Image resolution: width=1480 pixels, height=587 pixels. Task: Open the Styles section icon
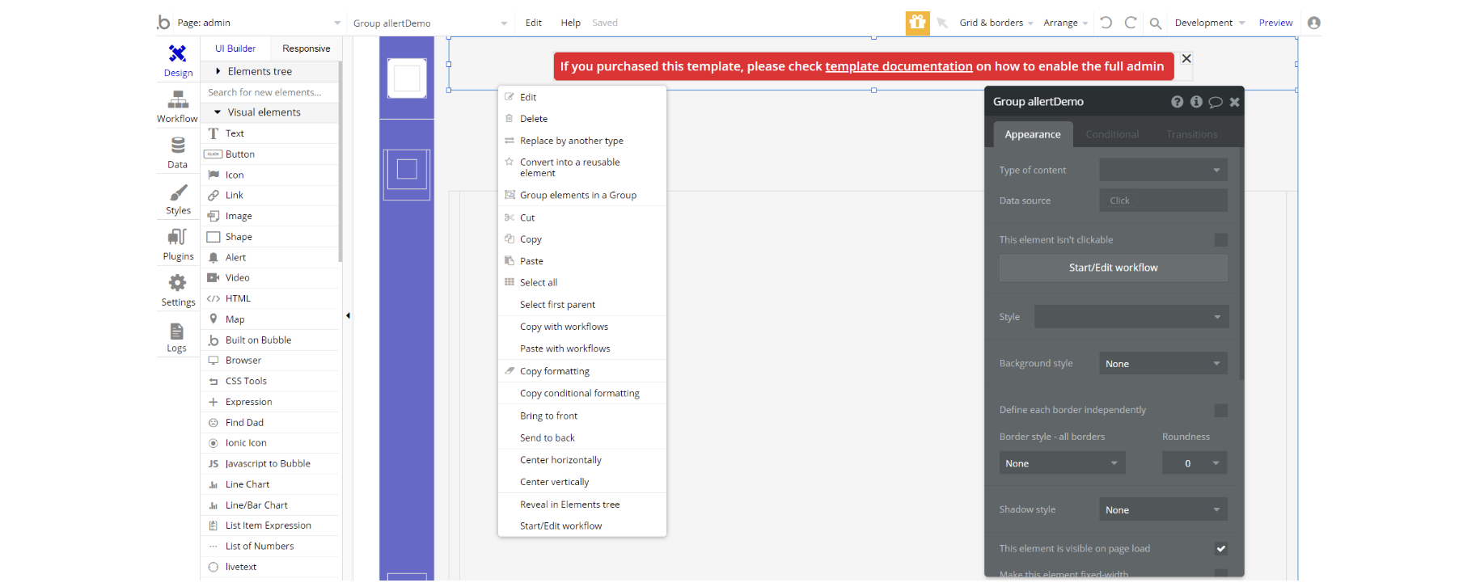[x=178, y=199]
